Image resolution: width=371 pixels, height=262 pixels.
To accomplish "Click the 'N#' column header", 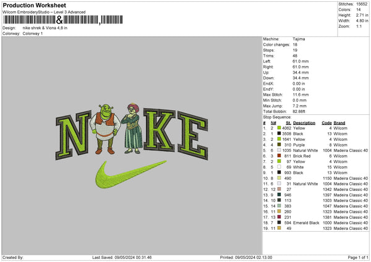I will pyautogui.click(x=273, y=123).
